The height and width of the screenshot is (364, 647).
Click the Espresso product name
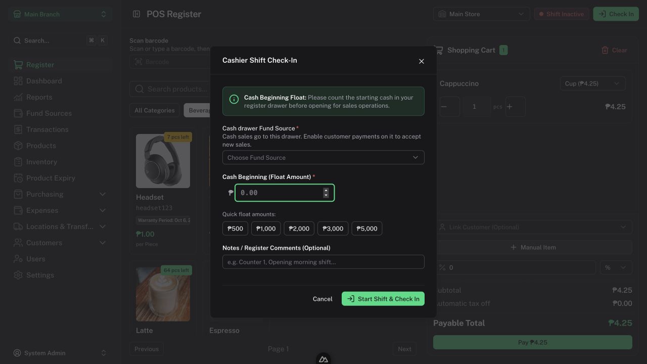[x=224, y=331]
